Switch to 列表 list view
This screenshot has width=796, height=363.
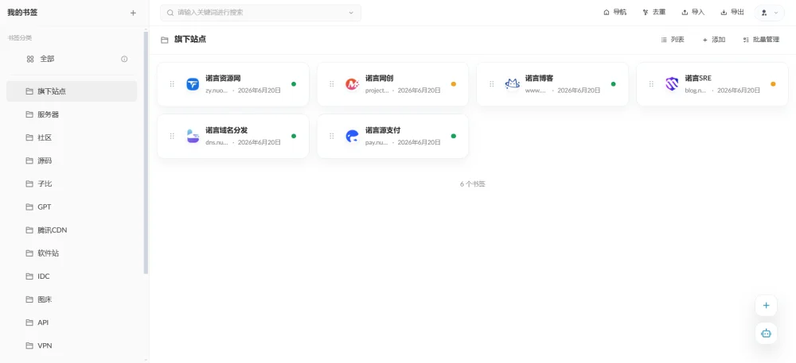[x=673, y=40]
